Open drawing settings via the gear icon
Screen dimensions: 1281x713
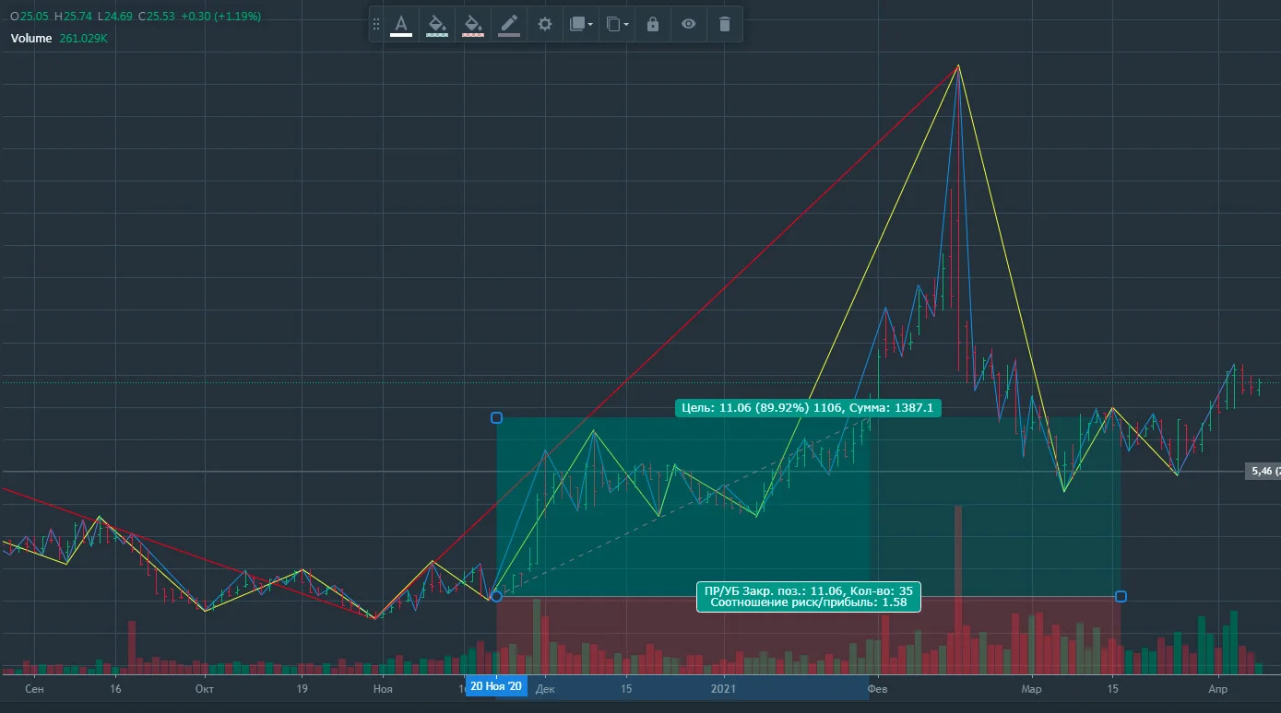[x=545, y=24]
